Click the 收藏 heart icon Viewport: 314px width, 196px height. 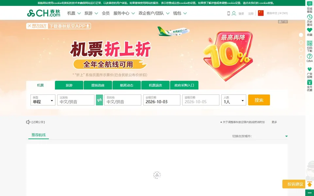pos(310,30)
